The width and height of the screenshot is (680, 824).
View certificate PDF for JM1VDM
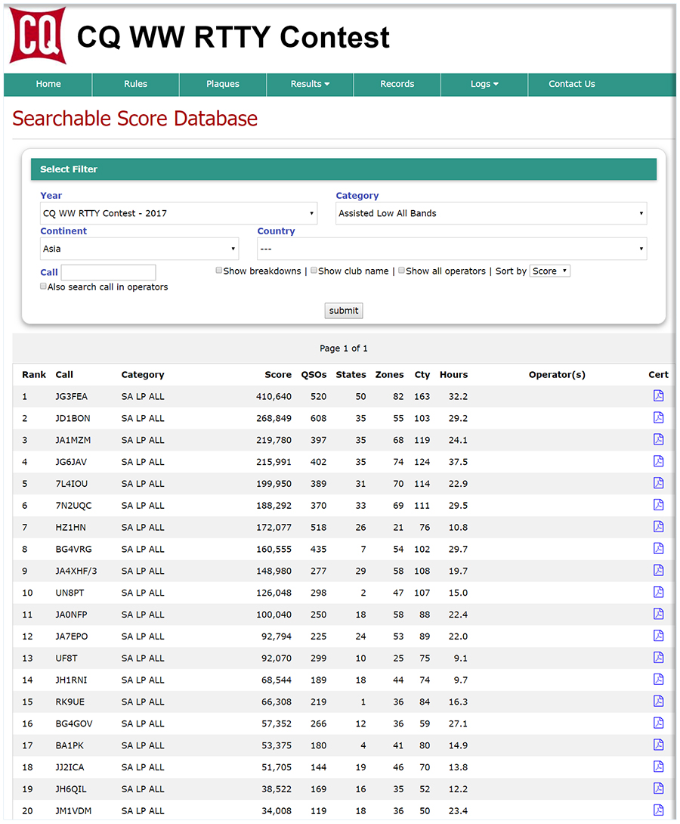(x=658, y=810)
